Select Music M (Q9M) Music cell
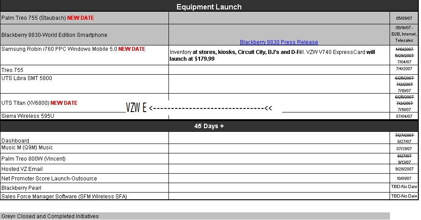The image size is (421, 220). tap(84, 148)
